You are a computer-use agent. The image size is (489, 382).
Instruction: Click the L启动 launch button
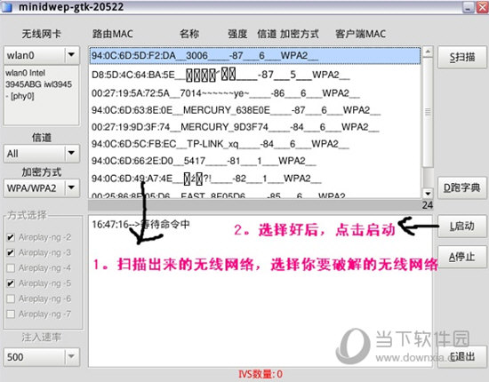pos(461,227)
